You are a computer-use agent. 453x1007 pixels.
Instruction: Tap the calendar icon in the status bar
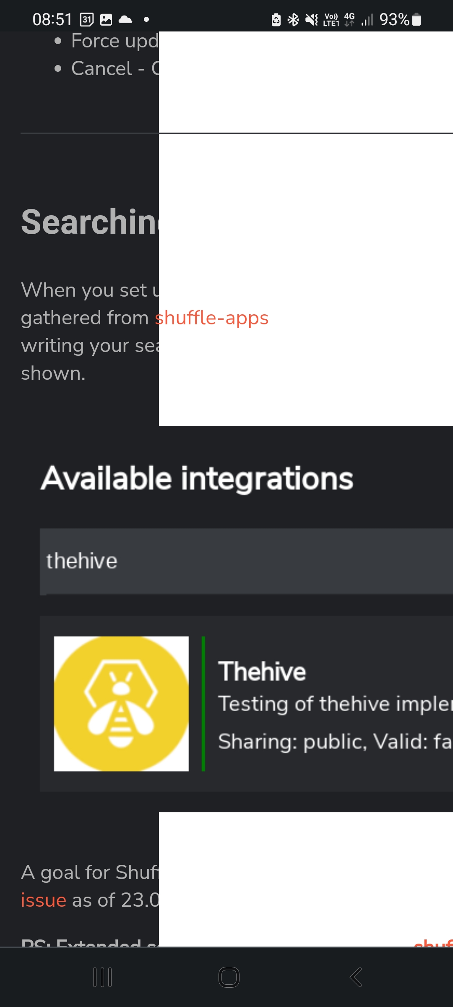tap(86, 19)
